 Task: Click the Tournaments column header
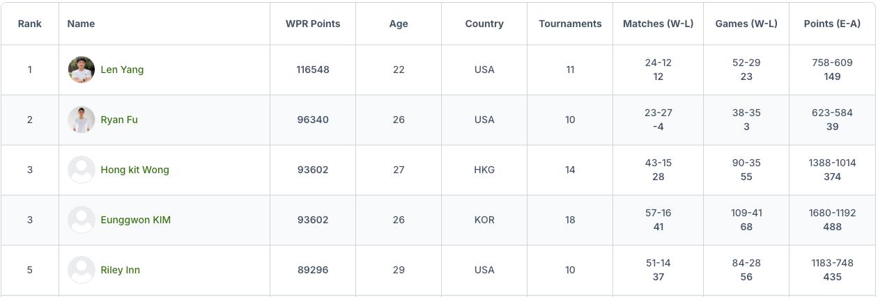[x=570, y=24]
